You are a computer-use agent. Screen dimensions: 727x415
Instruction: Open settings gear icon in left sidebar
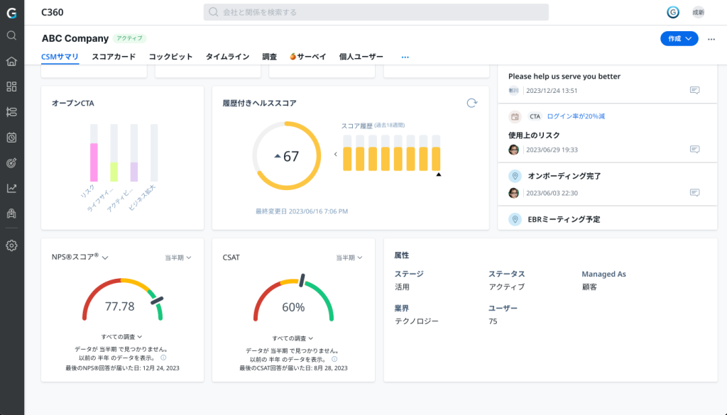pos(11,245)
